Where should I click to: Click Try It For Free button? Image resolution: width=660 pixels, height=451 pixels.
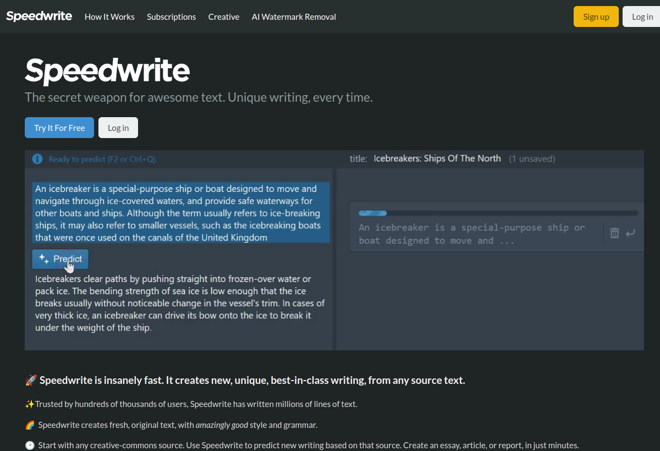pos(59,128)
